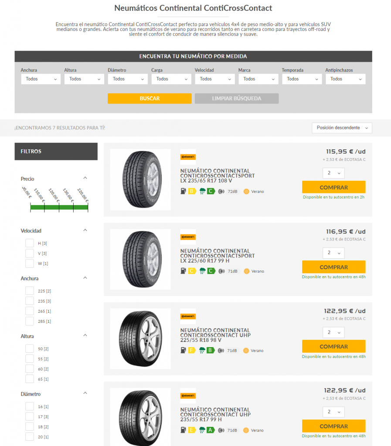Screen dimensions: 391x446
Task: Click fuel pump icon for 225/55 R18 98 V tire
Action: tap(183, 350)
